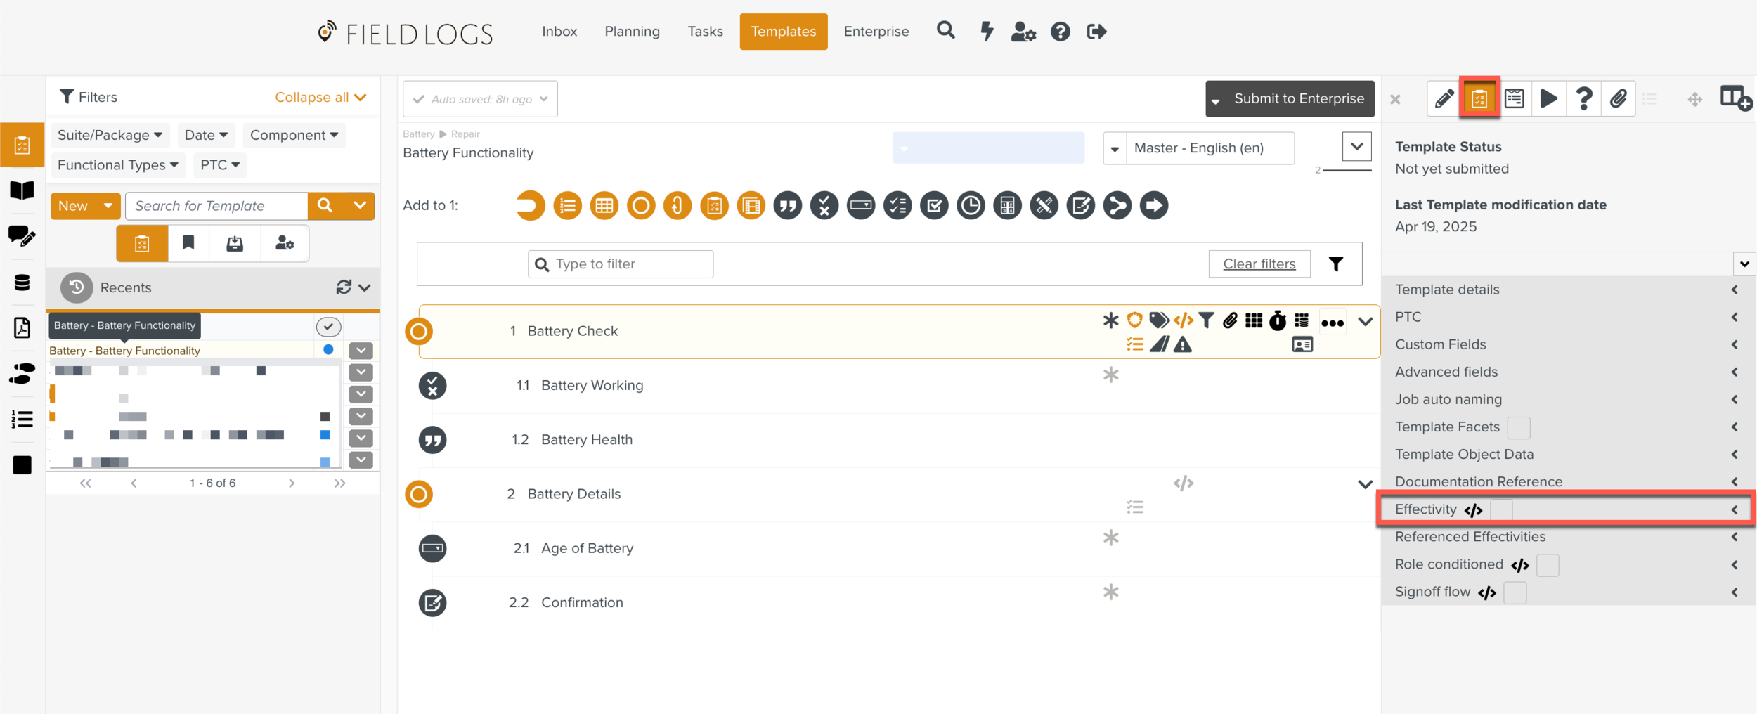Add a calculator step icon
Screen dimensions: 1757x714
tap(1007, 206)
